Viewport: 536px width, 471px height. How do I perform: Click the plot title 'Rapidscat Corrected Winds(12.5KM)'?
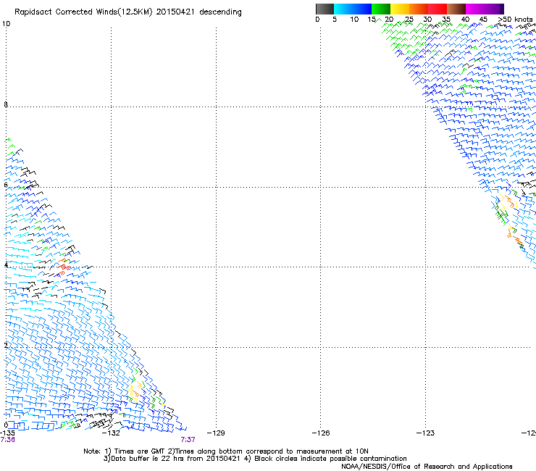coord(83,12)
